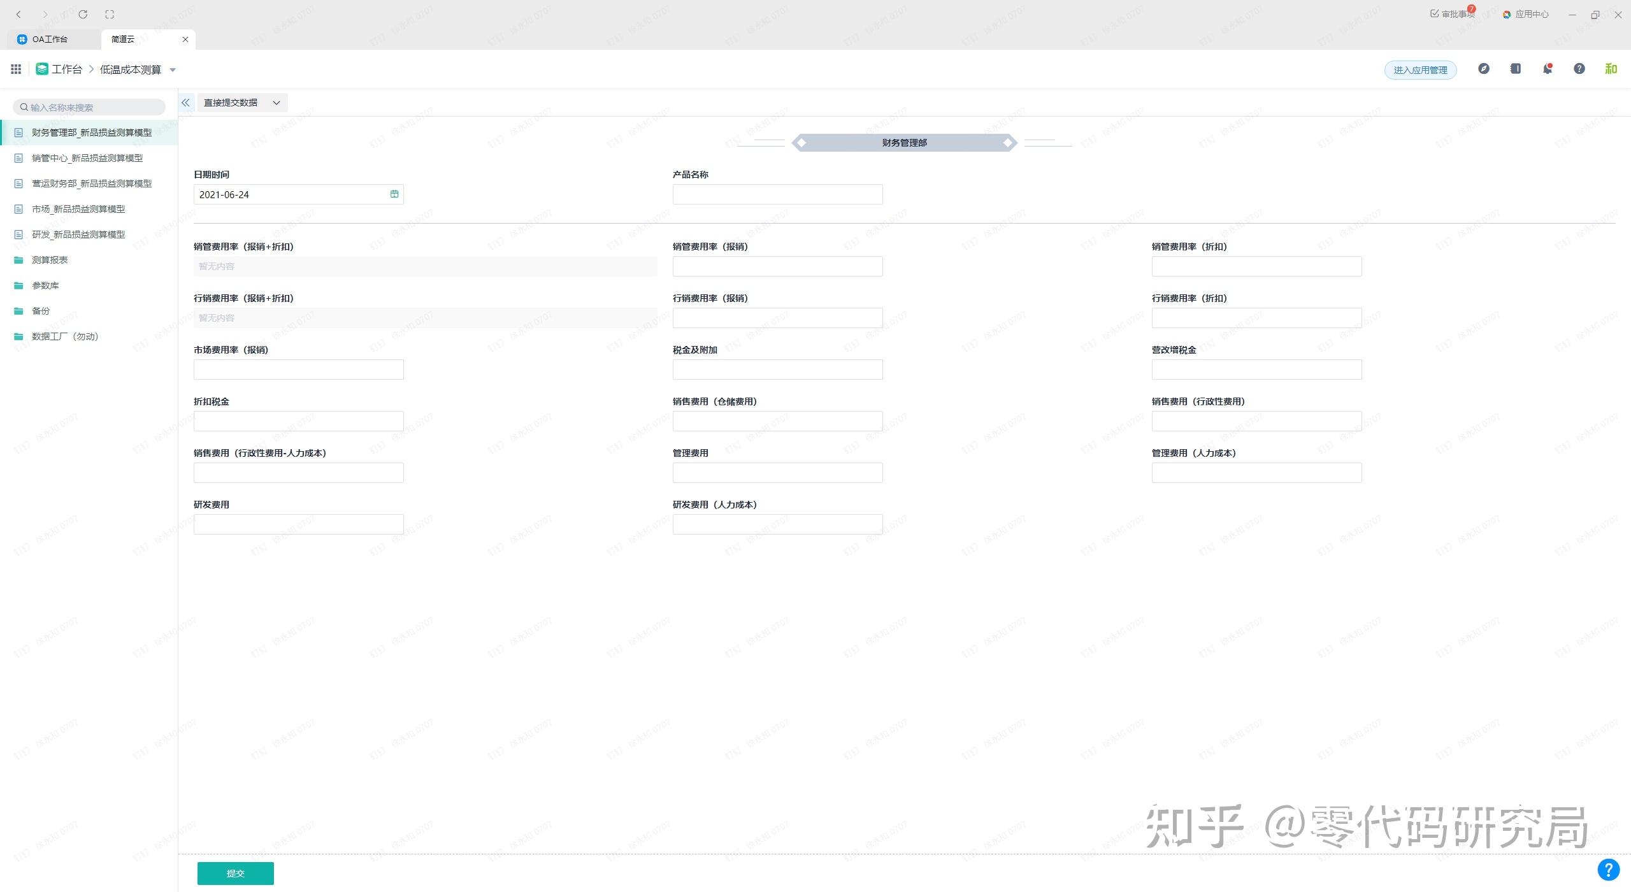Click 进入应用管理 button
Screen dimensions: 1631x892
1420,70
